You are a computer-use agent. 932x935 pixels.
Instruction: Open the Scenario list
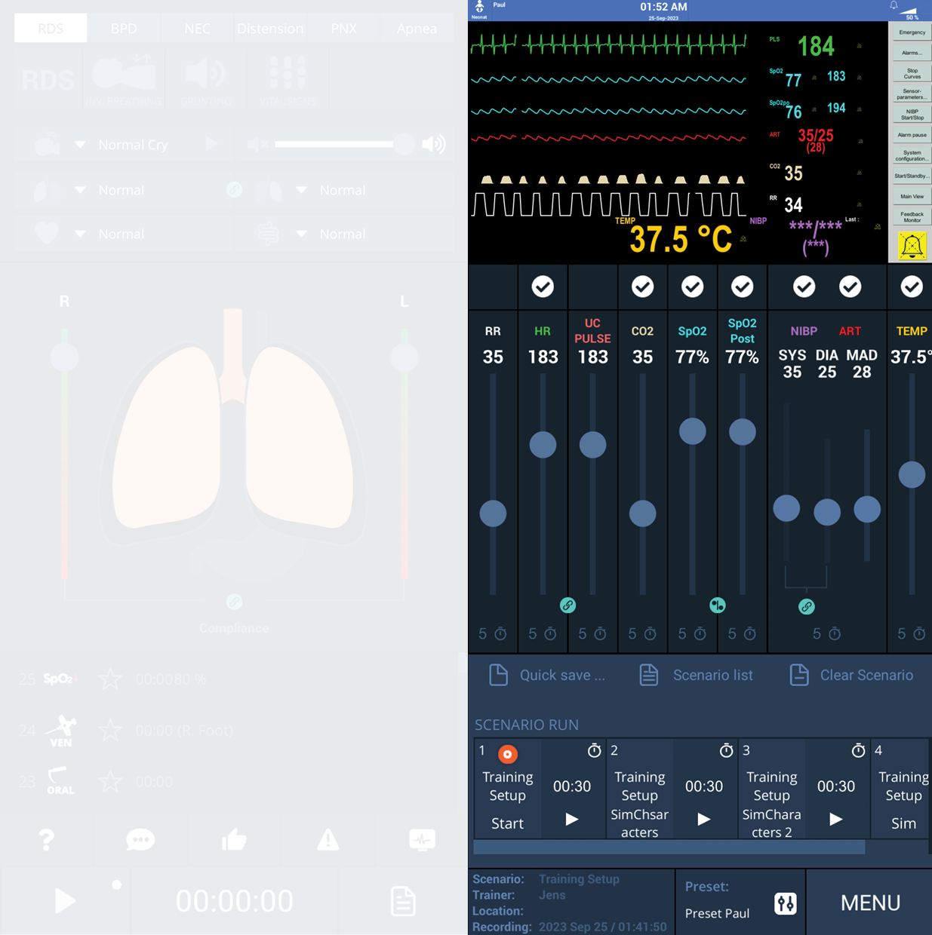[696, 675]
